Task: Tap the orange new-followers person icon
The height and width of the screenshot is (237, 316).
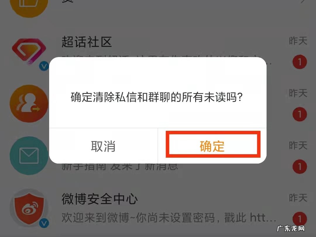Action: tap(29, 103)
